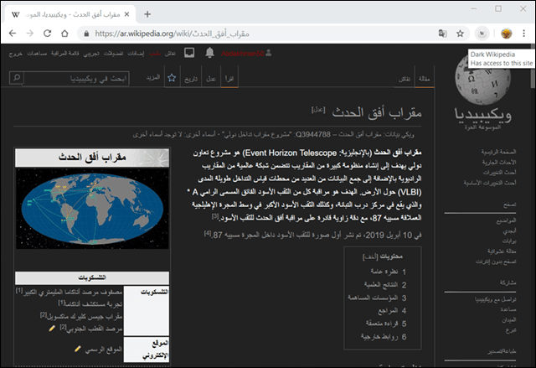Open the مصفوف مرصد أتاكاما المليمتري الكبير link
This screenshot has width=536, height=368.
73,292
